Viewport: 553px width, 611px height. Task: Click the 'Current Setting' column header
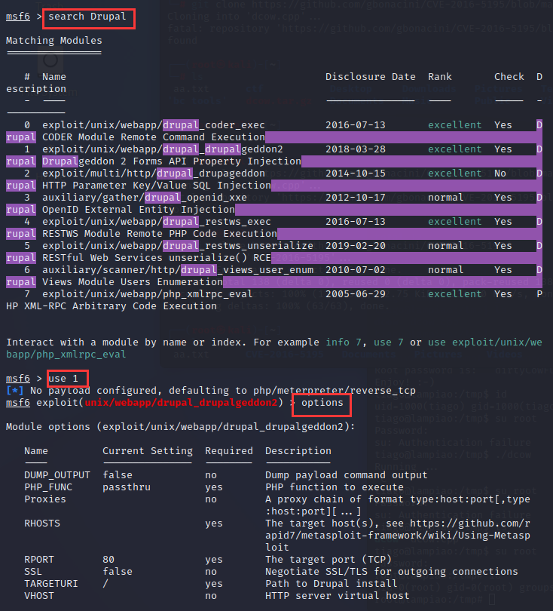[148, 451]
